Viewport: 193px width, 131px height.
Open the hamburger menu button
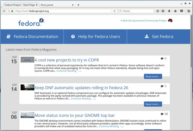[x=189, y=11]
